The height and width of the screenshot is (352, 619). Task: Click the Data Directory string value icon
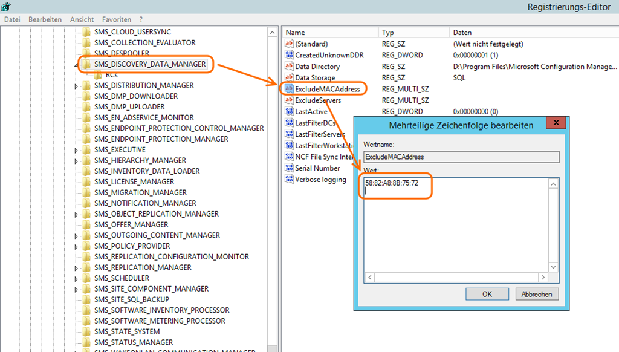click(x=289, y=67)
